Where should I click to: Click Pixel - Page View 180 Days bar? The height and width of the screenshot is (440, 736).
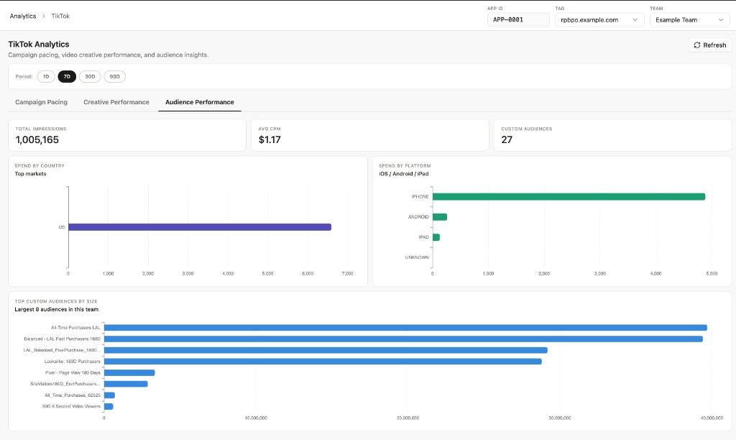pyautogui.click(x=129, y=373)
